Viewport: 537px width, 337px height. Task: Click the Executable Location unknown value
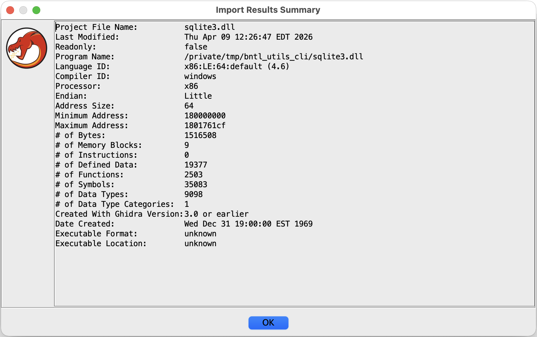200,244
